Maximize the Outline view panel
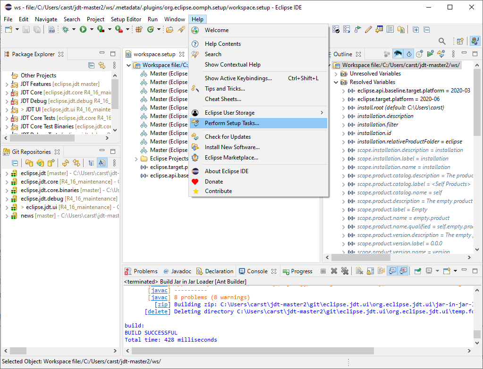 (x=475, y=54)
